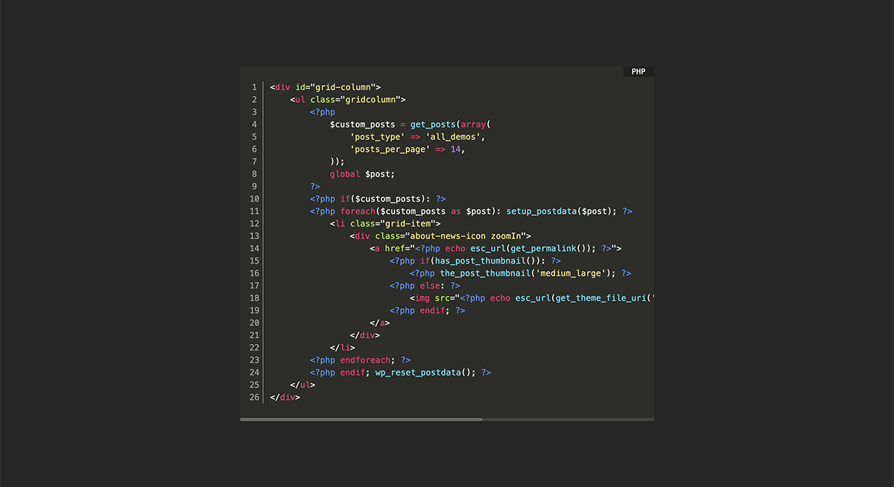Click line number 1 in the gutter
The width and height of the screenshot is (894, 487).
[x=254, y=87]
